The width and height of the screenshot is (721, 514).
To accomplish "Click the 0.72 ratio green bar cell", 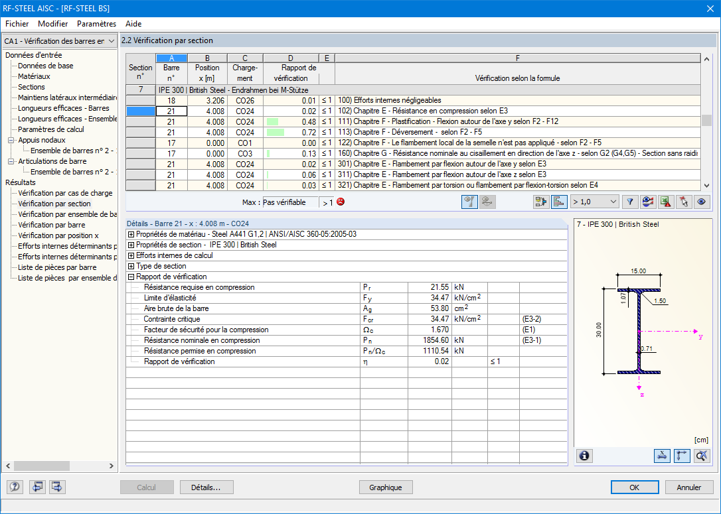I will click(291, 132).
